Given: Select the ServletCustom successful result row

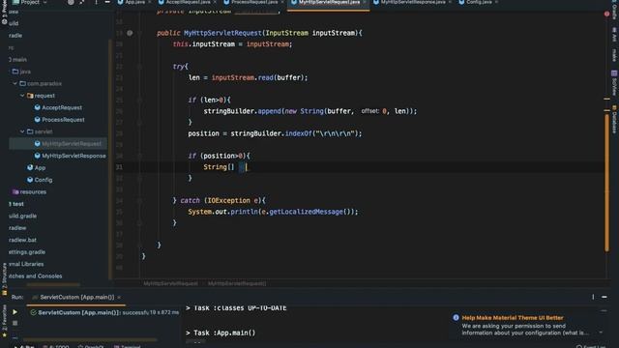Looking at the screenshot, I should [104, 312].
